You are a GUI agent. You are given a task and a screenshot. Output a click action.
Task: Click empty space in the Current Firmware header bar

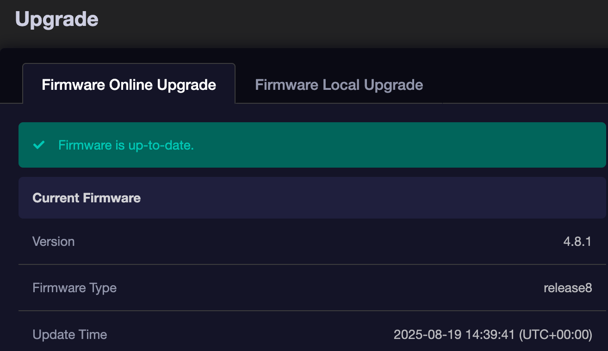pyautogui.click(x=347, y=198)
